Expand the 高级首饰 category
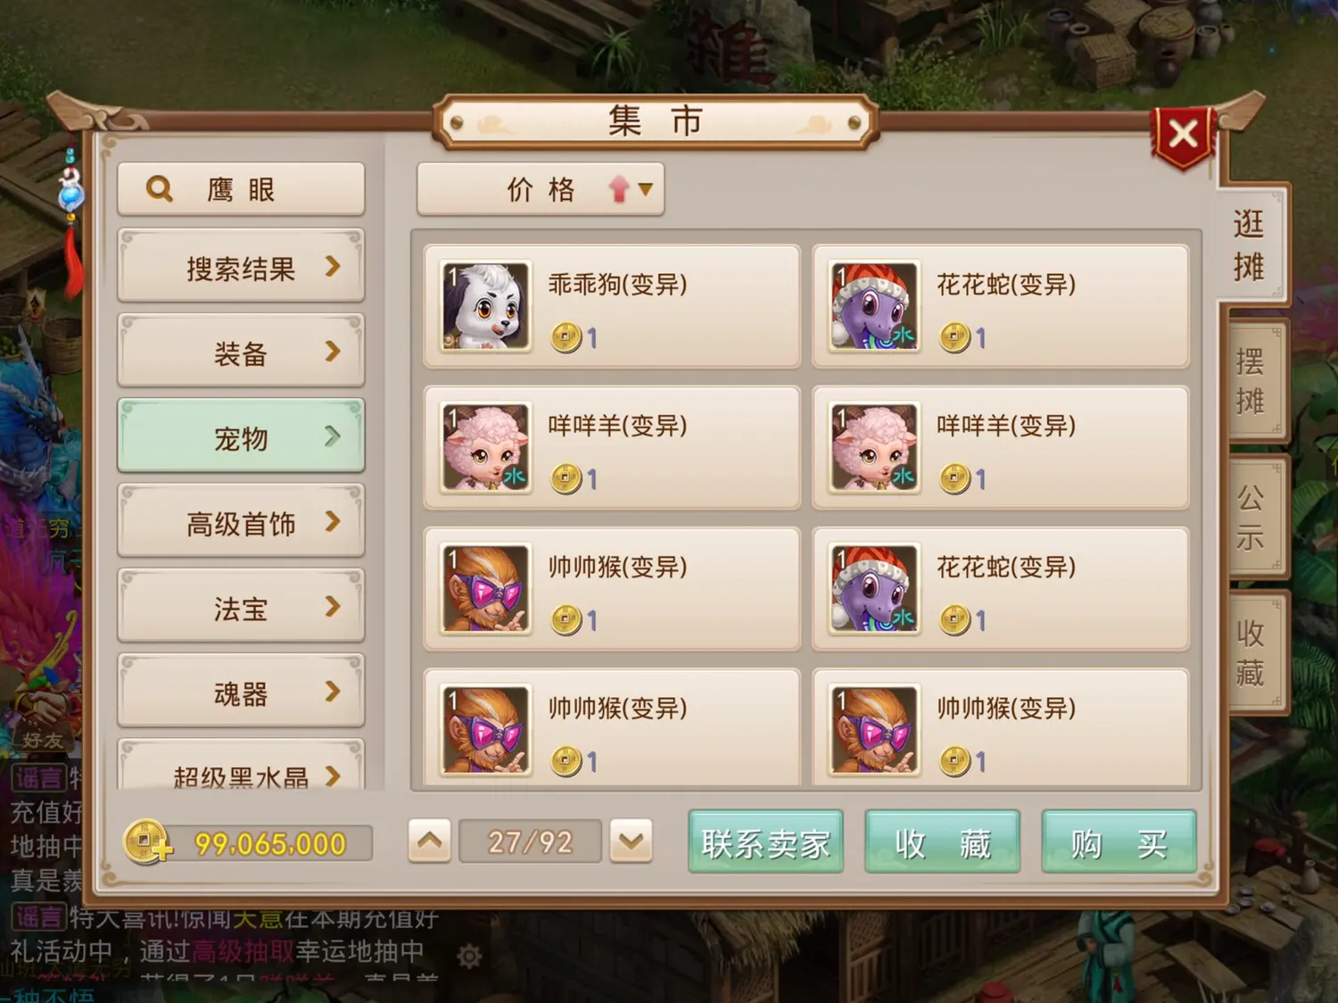The image size is (1338, 1003). 241,521
